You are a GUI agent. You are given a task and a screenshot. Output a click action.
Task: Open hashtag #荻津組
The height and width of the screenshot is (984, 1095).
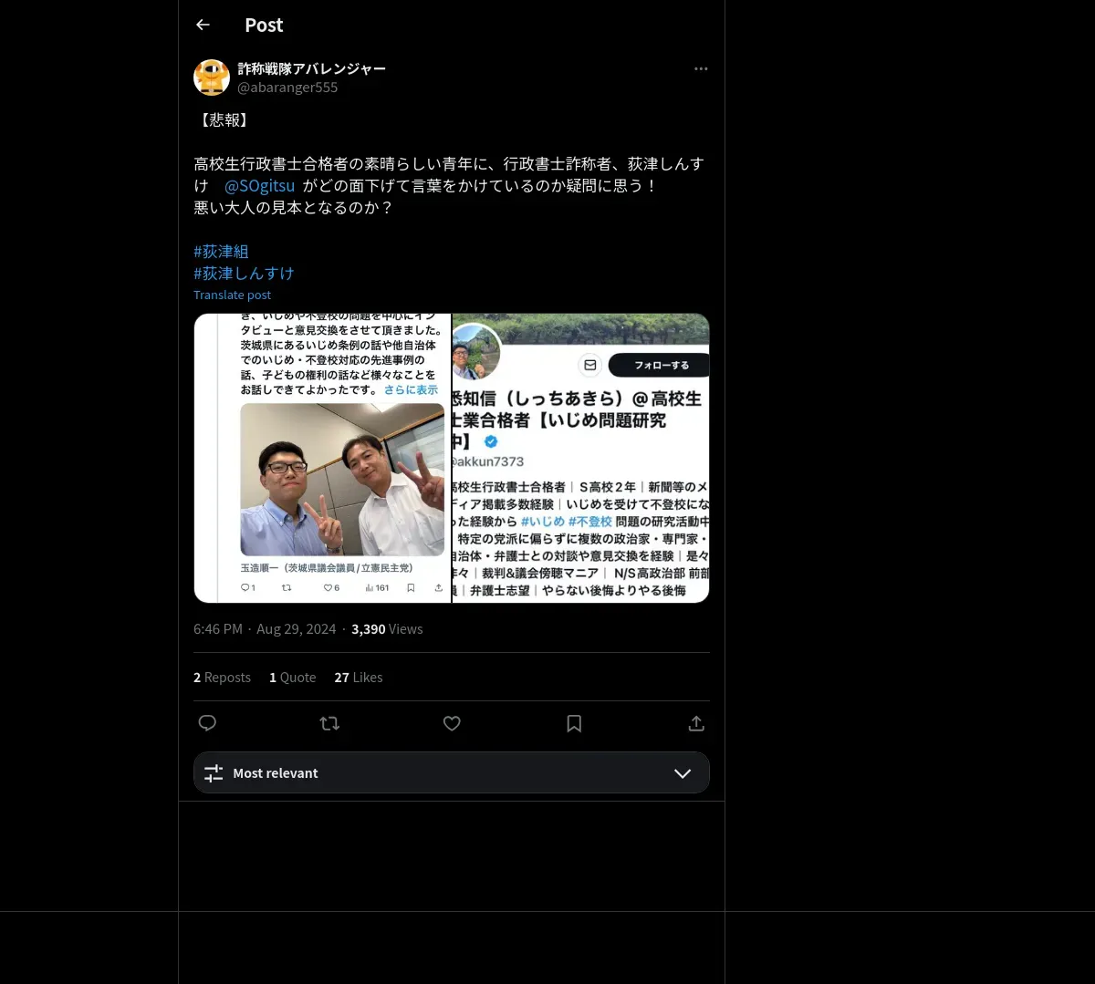tap(221, 251)
